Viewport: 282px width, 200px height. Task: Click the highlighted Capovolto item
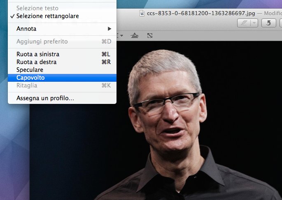(62, 78)
